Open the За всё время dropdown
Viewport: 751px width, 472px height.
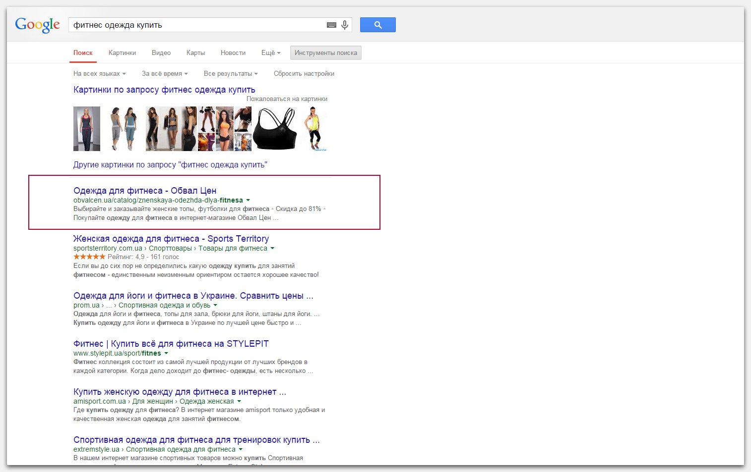tap(165, 74)
